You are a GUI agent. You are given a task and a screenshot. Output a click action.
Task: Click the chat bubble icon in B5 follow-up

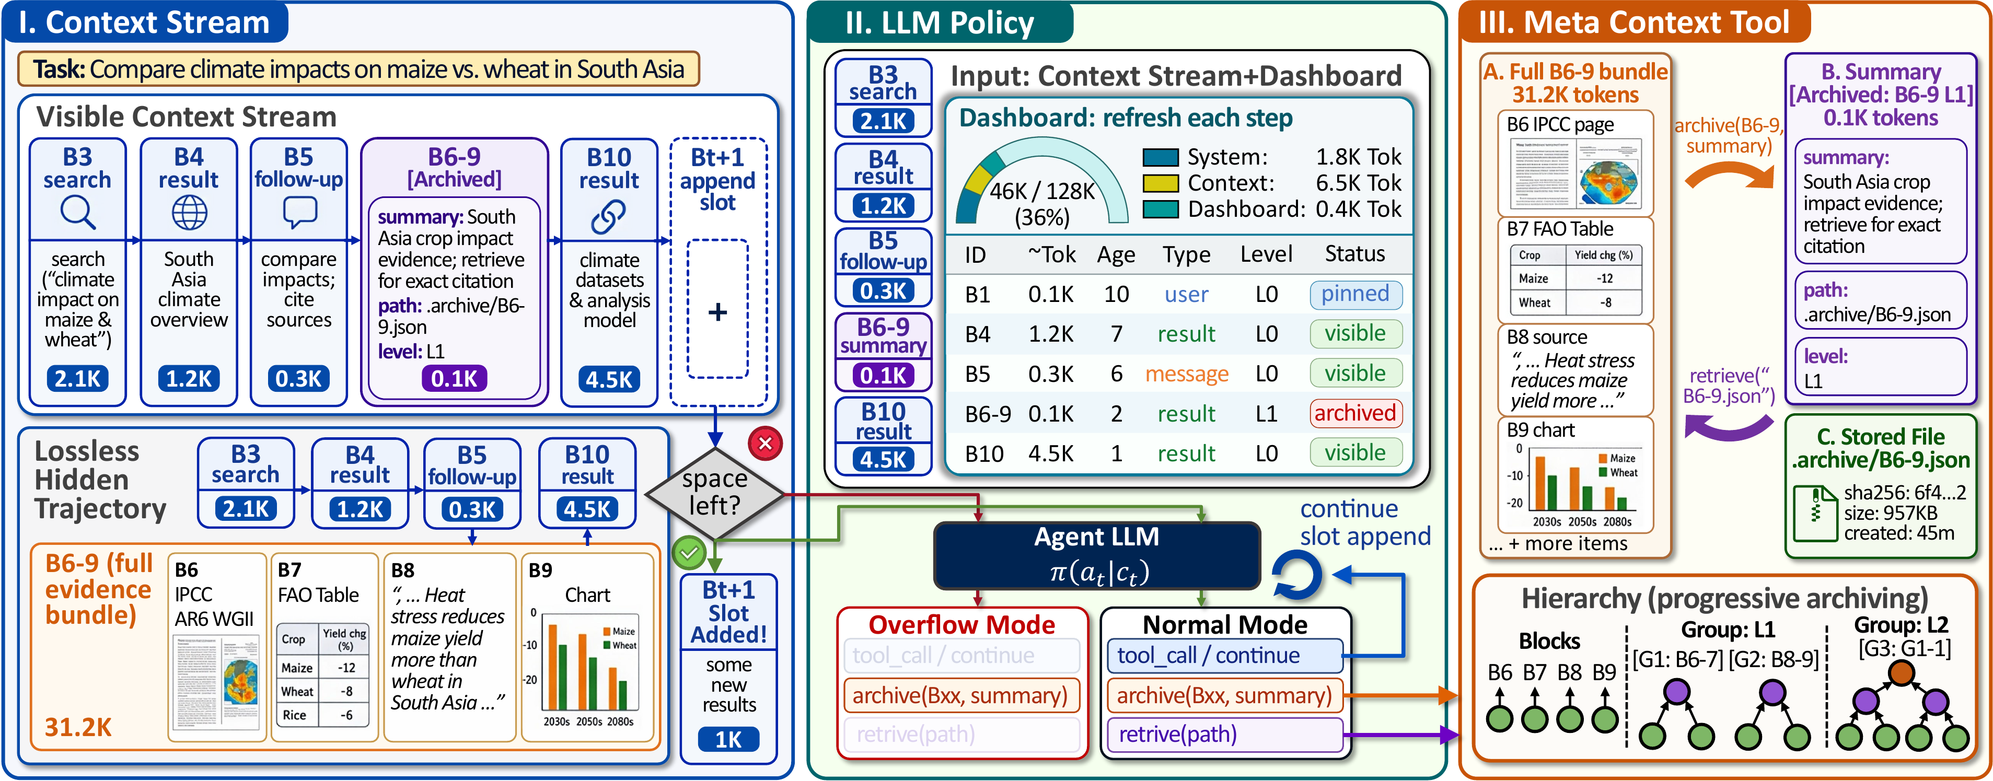[x=299, y=212]
